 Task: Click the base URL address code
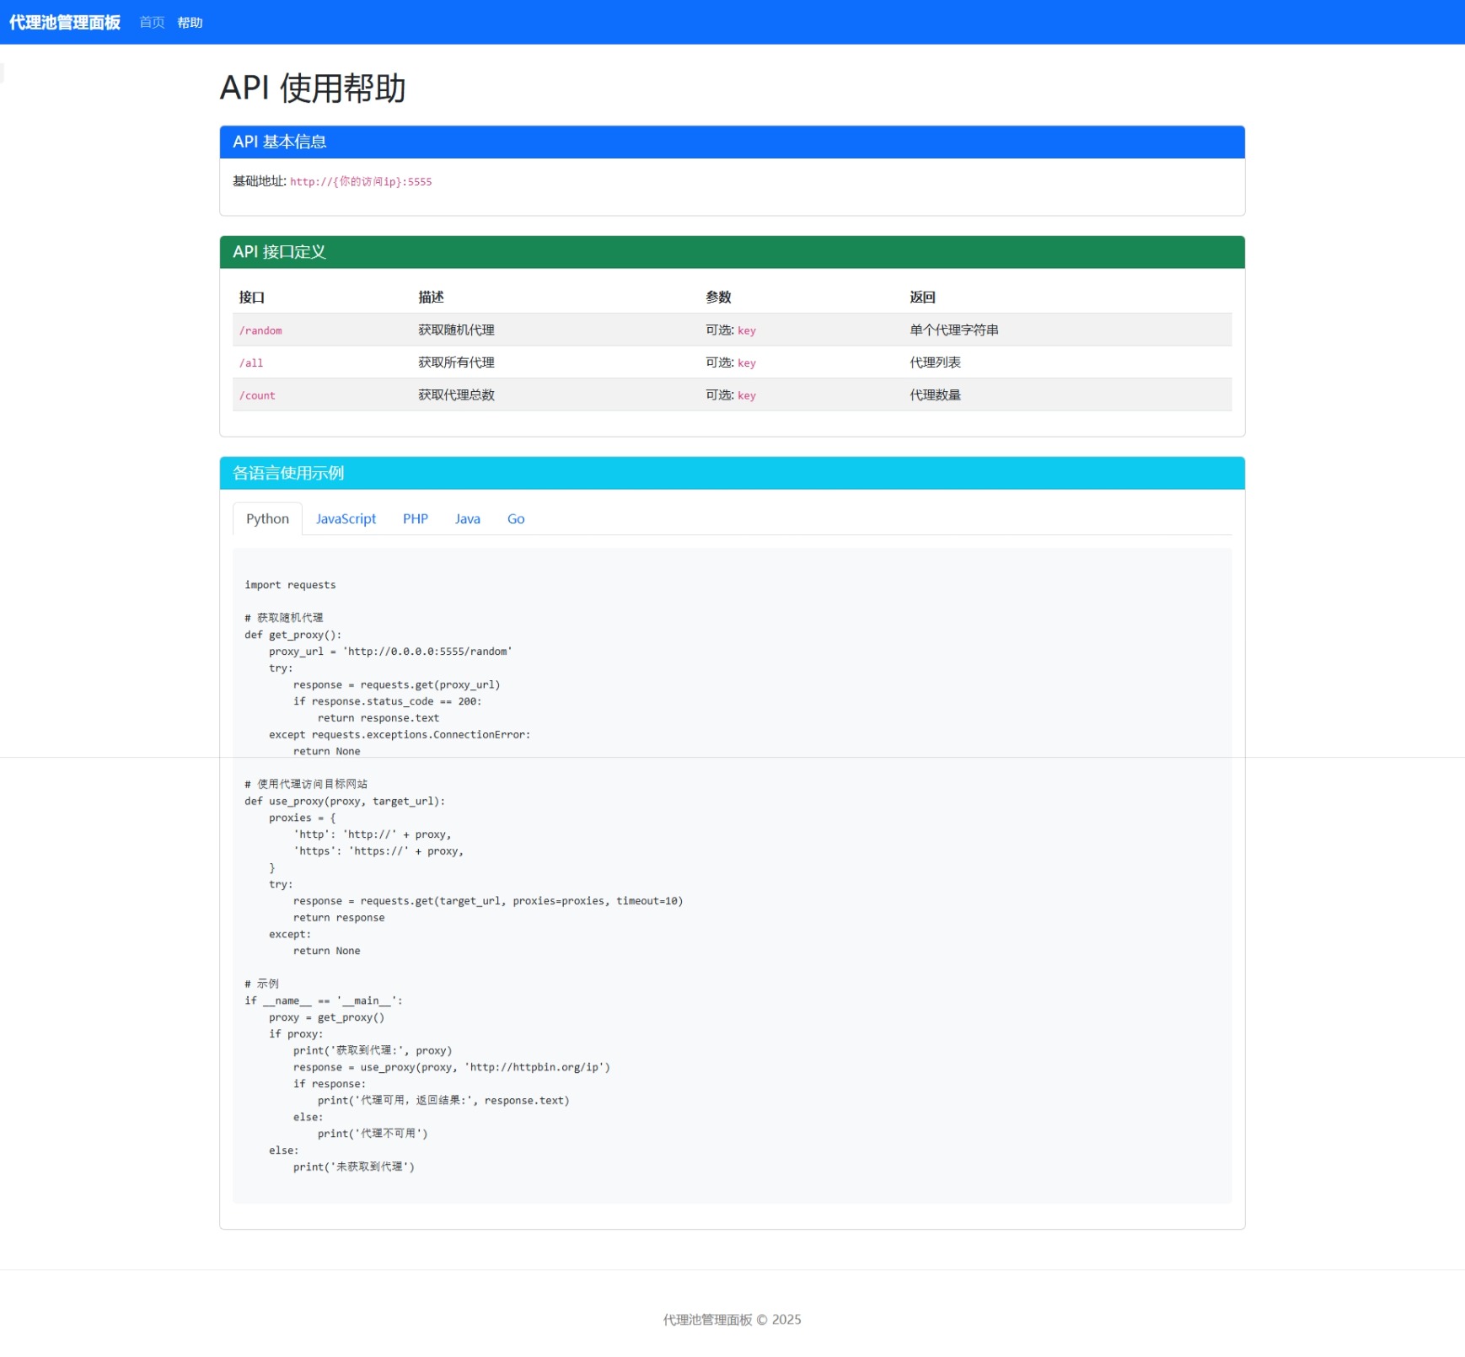click(x=361, y=182)
